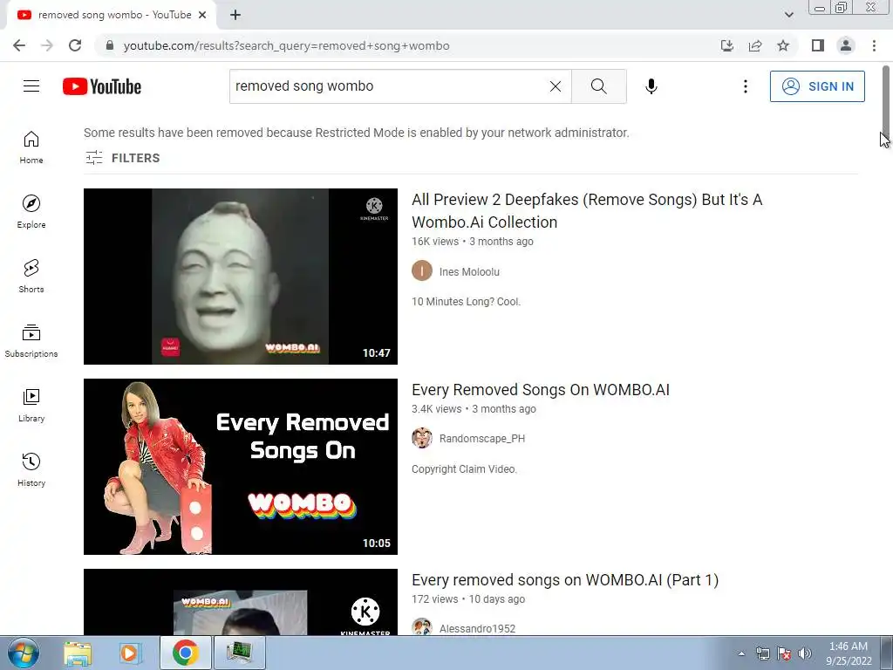Open Windows Explorer from the taskbar

pos(78,653)
